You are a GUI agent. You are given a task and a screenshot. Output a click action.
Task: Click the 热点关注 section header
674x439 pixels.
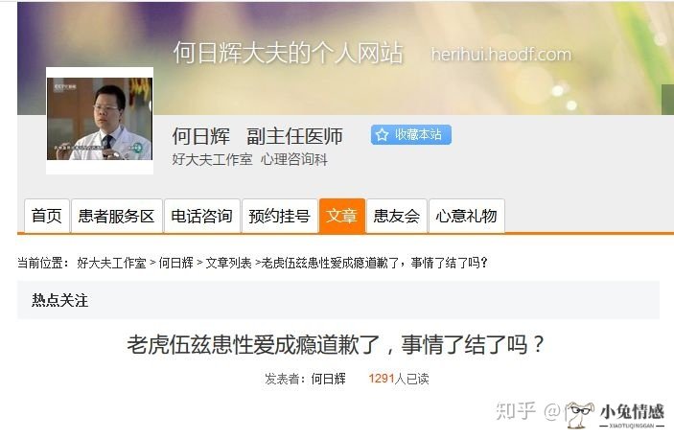click(59, 300)
